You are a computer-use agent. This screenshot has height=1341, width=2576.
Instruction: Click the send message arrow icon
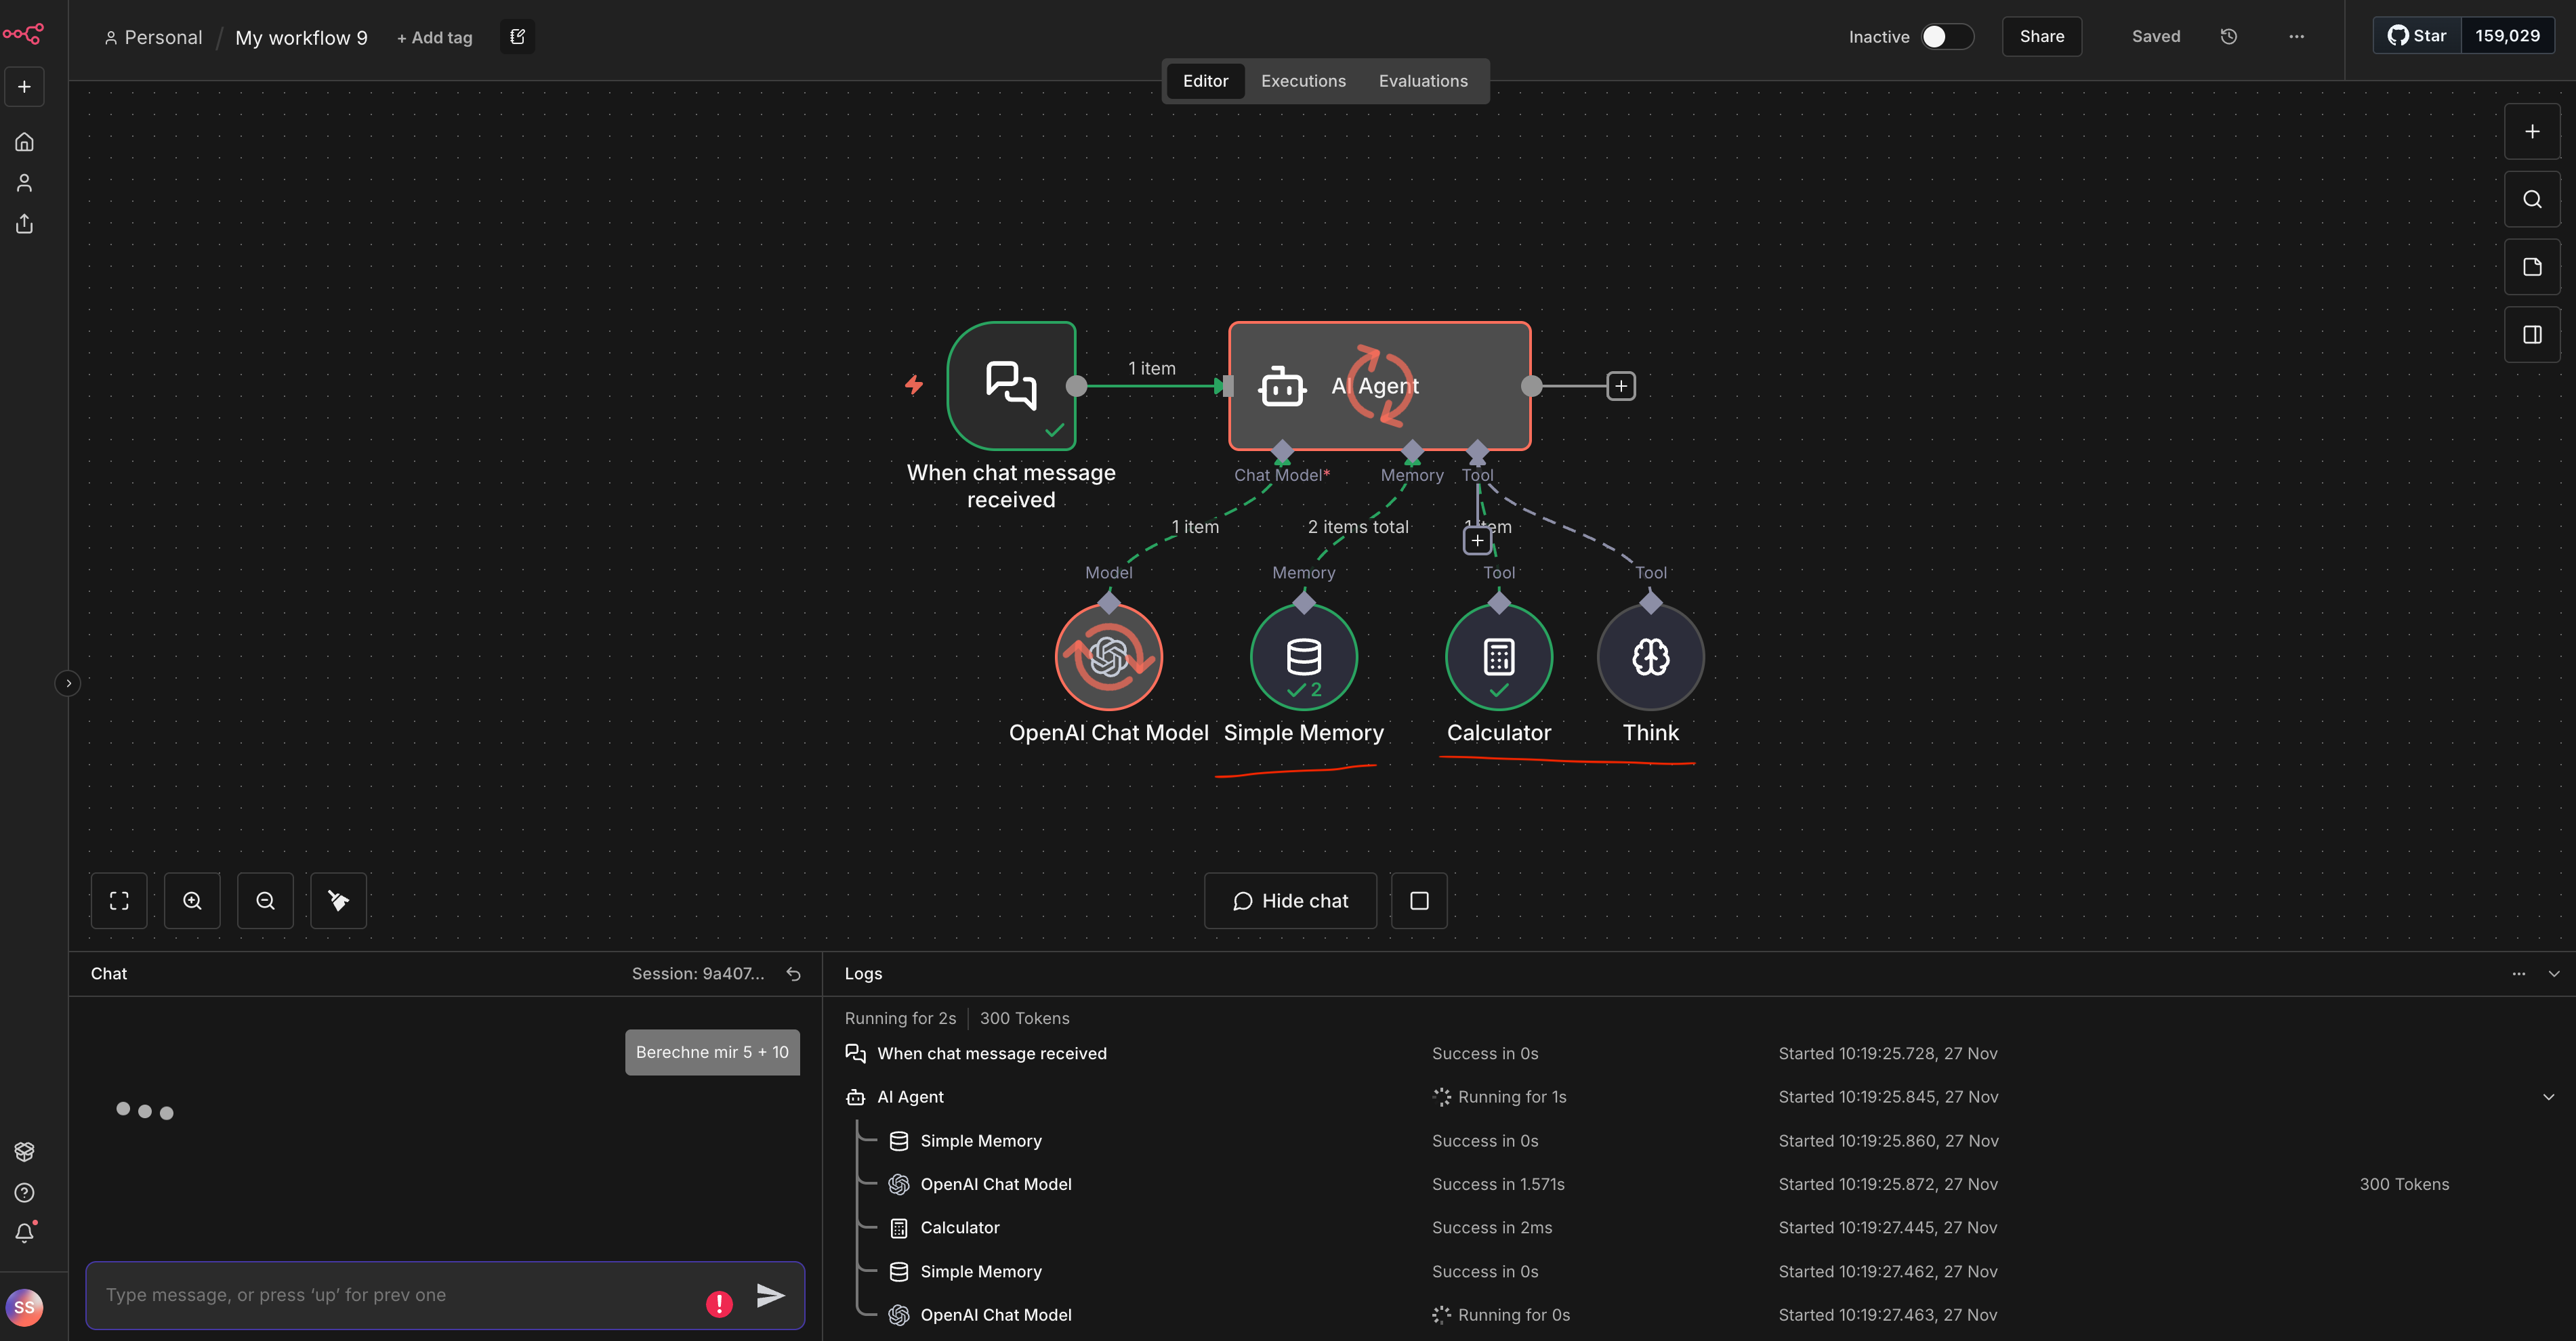tap(770, 1295)
